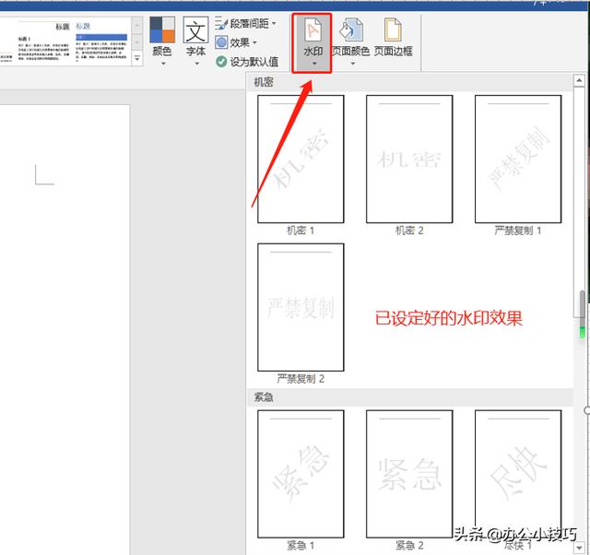Select the 严禁复制 2 watermark thumbnail
This screenshot has width=590, height=555.
pos(301,307)
